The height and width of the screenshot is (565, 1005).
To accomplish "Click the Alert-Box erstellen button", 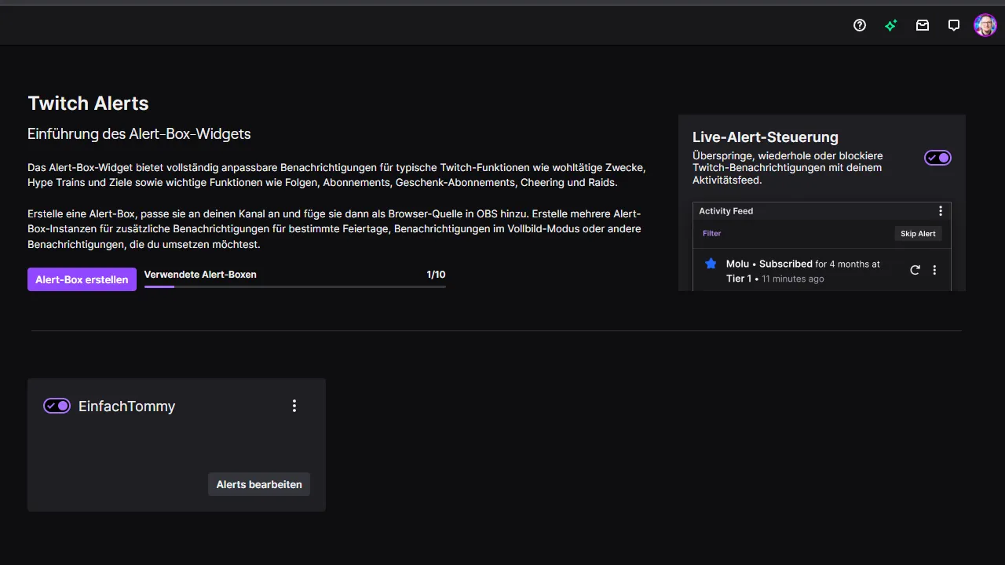I will tap(82, 279).
